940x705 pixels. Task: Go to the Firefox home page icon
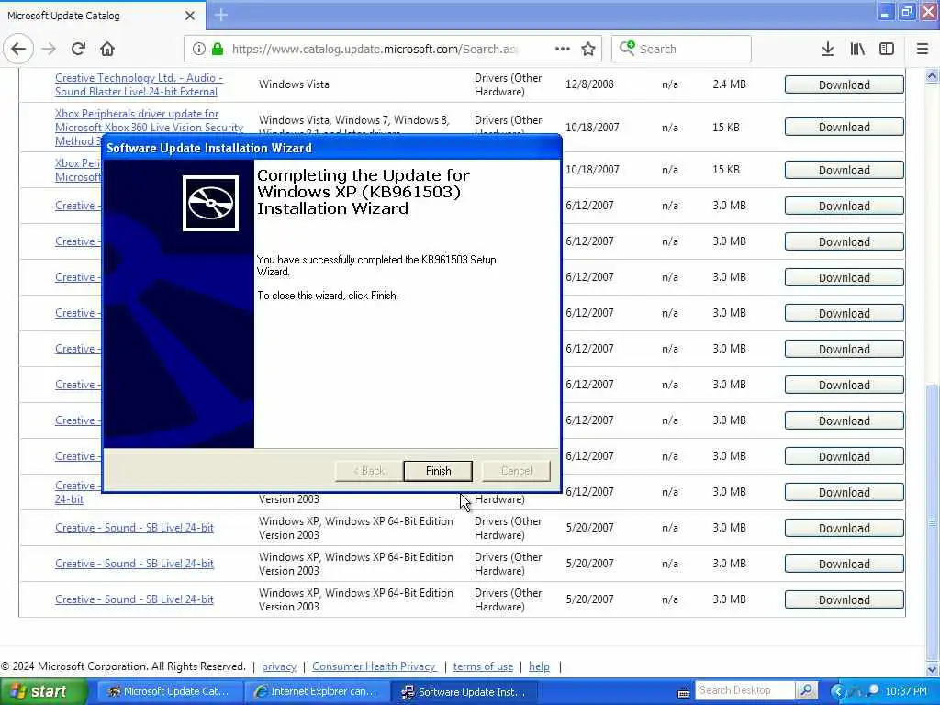[107, 50]
